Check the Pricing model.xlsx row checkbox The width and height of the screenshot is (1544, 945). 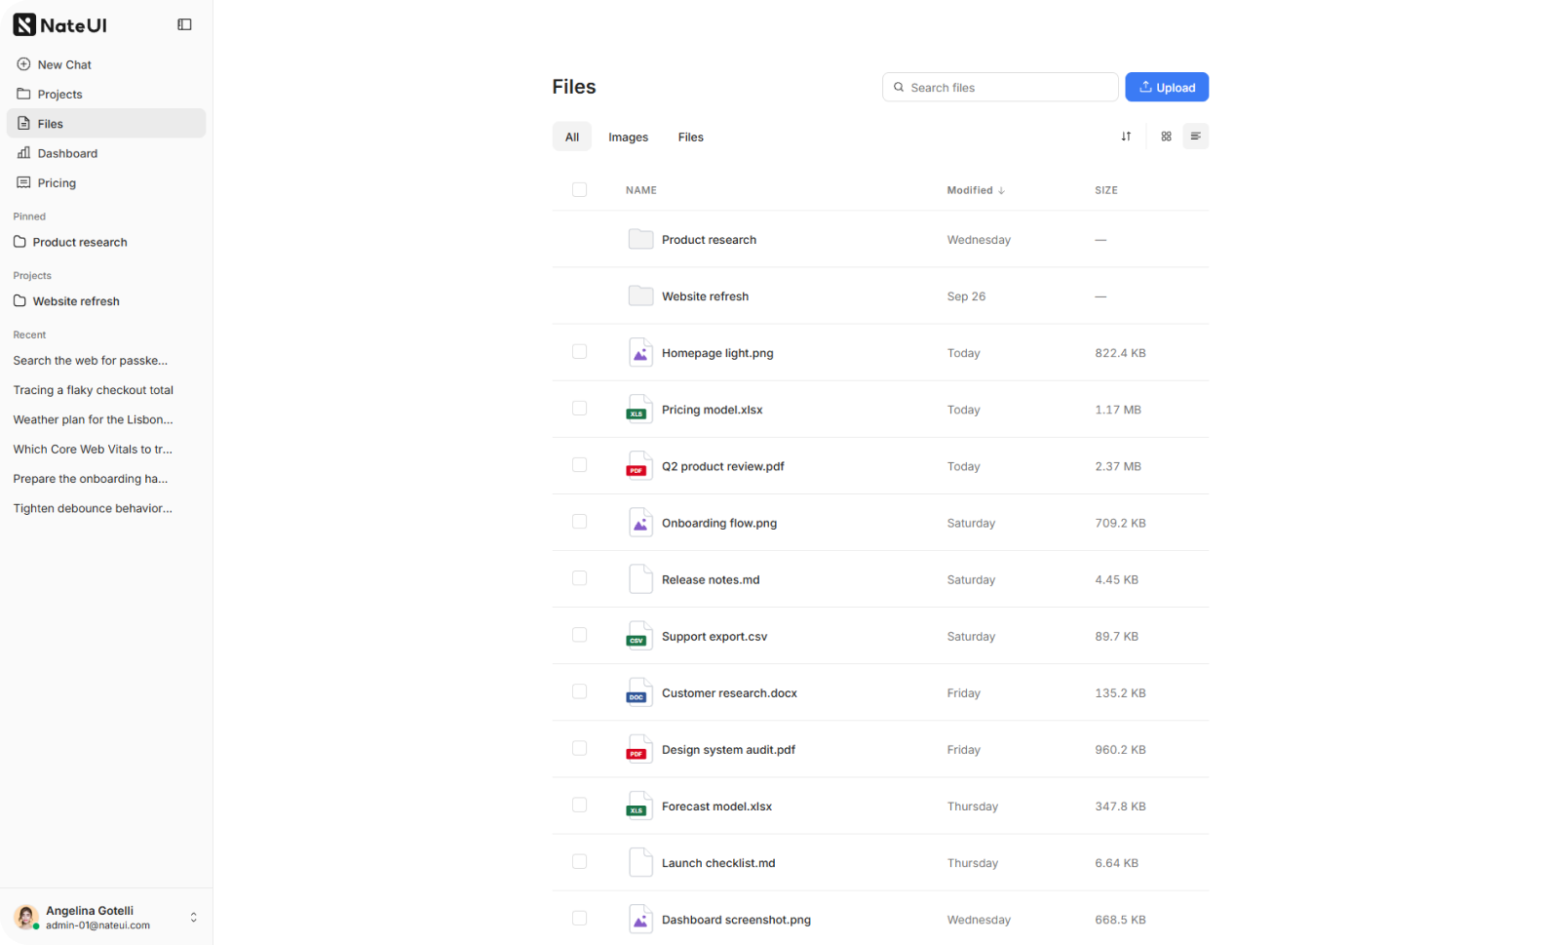pos(579,408)
